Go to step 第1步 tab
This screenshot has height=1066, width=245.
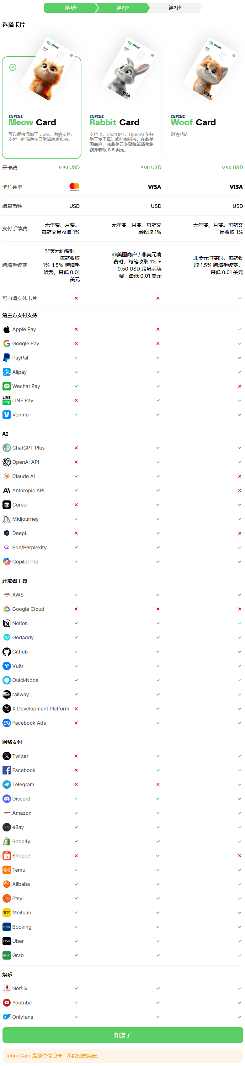coord(71,7)
